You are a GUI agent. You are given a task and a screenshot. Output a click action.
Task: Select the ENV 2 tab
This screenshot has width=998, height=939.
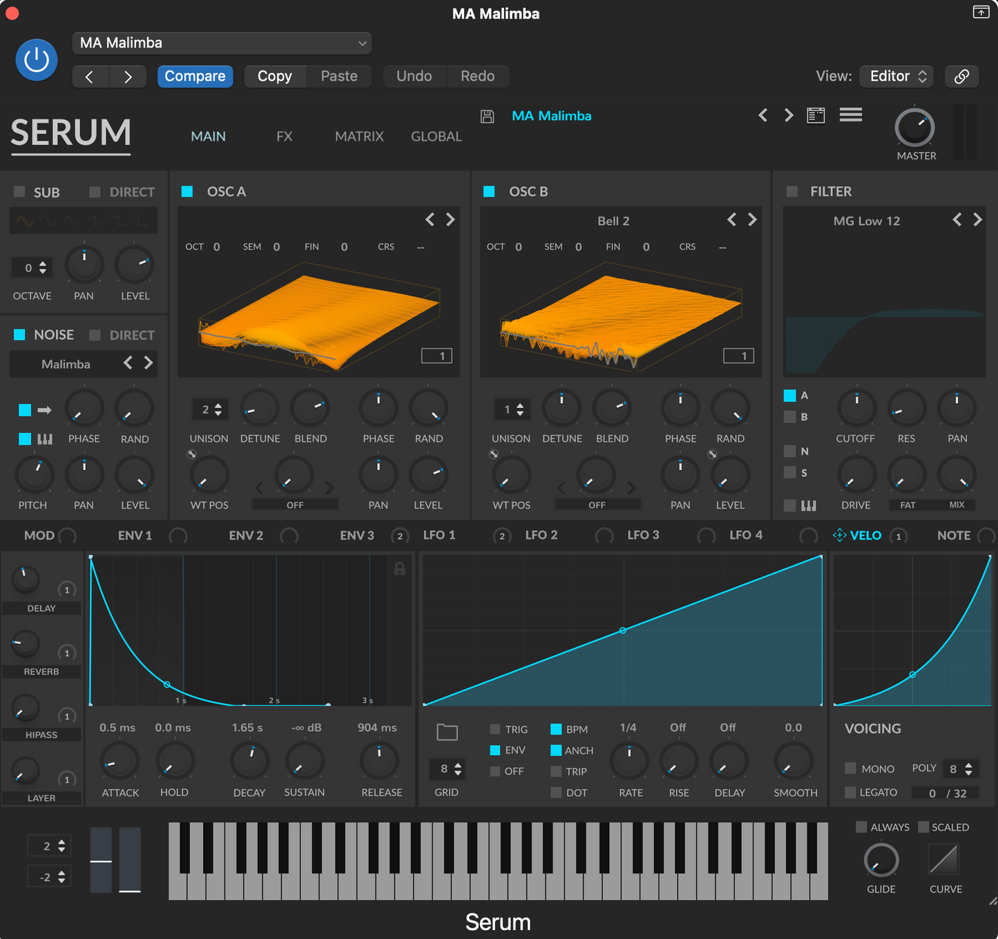(246, 535)
